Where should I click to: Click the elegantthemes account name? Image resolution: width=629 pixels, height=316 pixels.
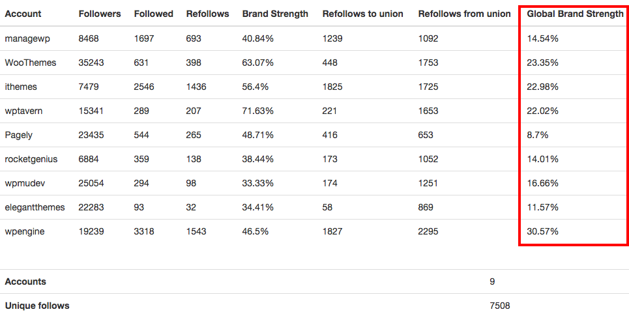click(x=35, y=207)
